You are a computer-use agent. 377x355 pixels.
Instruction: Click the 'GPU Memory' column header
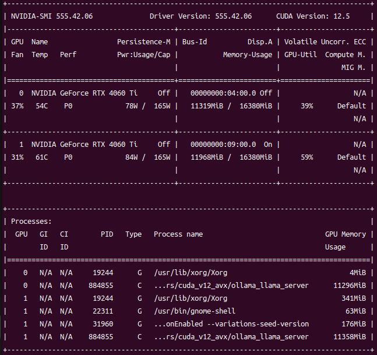click(346, 234)
